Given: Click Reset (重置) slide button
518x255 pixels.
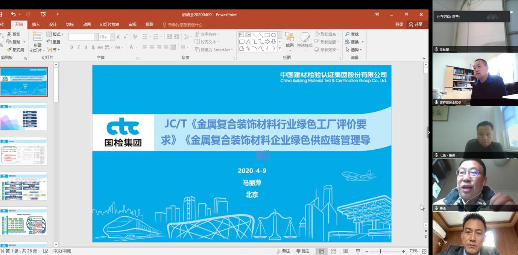Looking at the screenshot, I should (x=53, y=42).
